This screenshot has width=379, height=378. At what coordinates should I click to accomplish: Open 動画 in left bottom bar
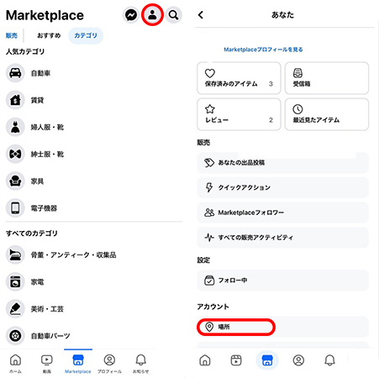(x=46, y=364)
